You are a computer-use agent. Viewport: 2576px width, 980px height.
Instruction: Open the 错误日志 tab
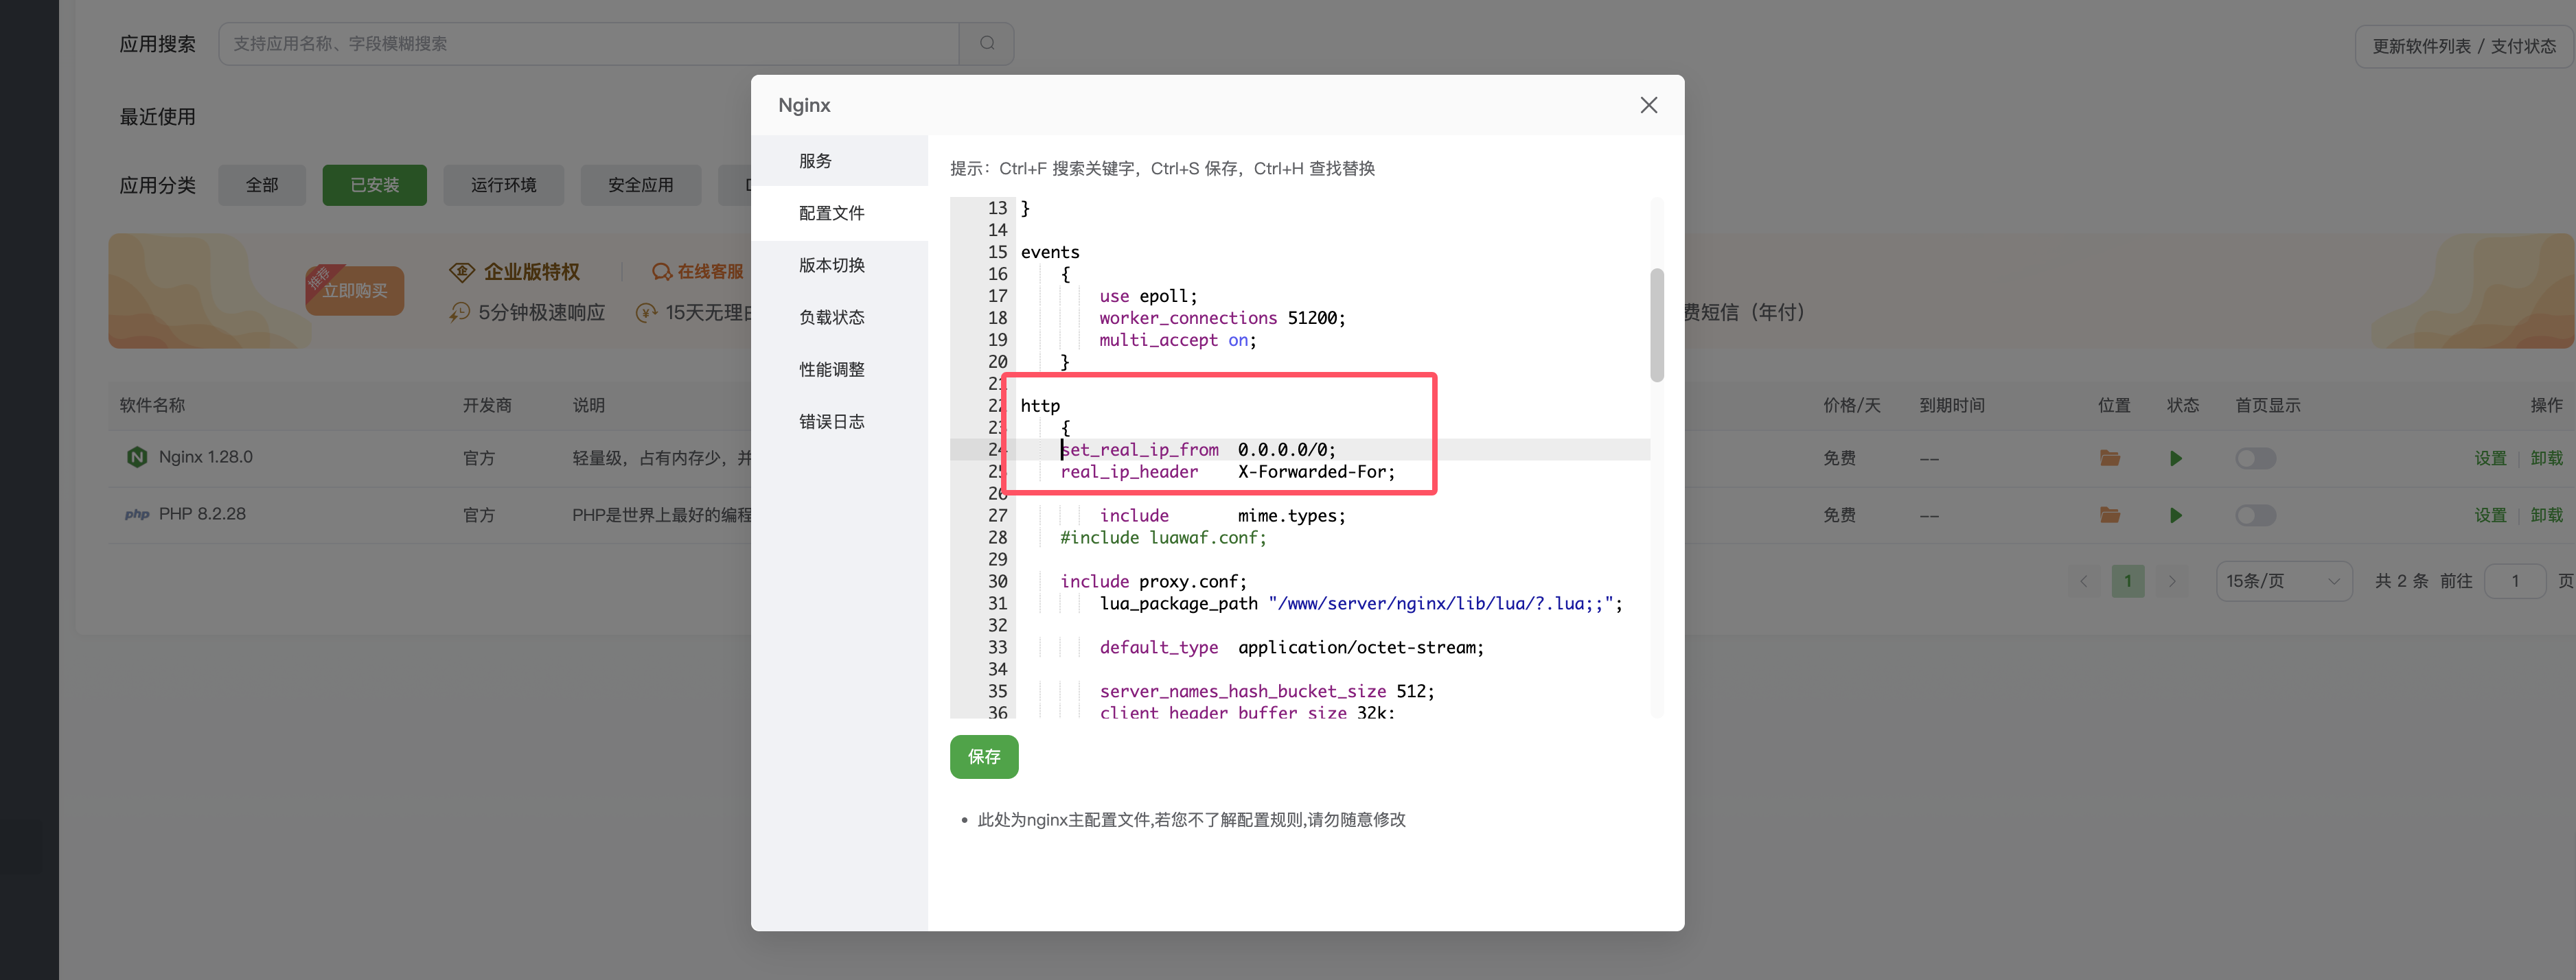pyautogui.click(x=831, y=421)
